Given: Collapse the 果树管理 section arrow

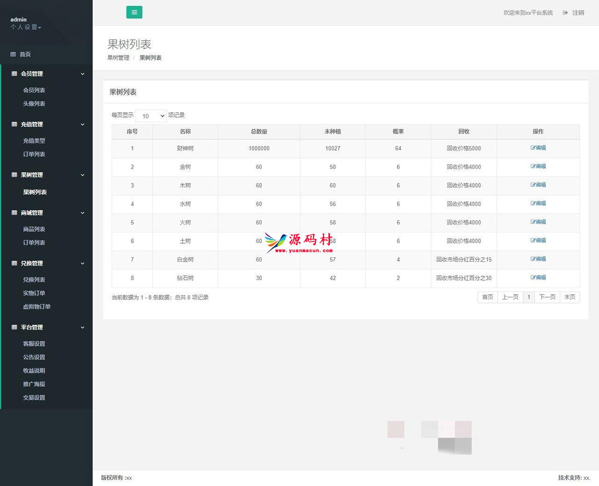Looking at the screenshot, I should point(83,175).
